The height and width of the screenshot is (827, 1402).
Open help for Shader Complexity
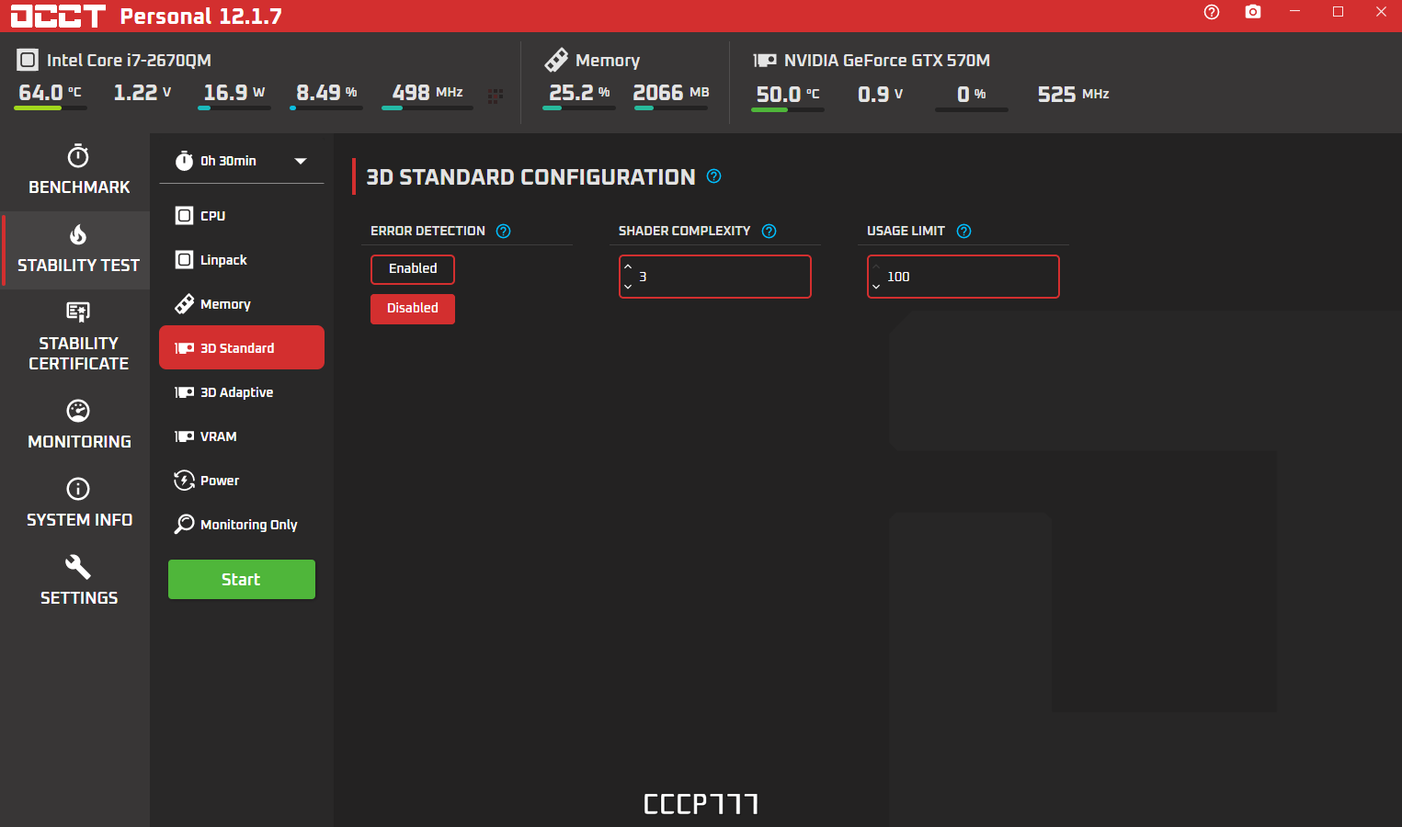point(769,232)
